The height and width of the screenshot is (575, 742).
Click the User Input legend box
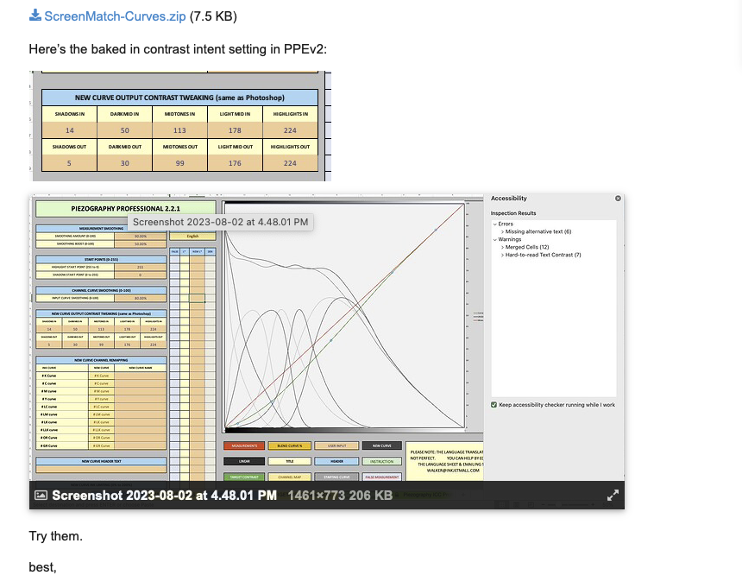coord(335,446)
